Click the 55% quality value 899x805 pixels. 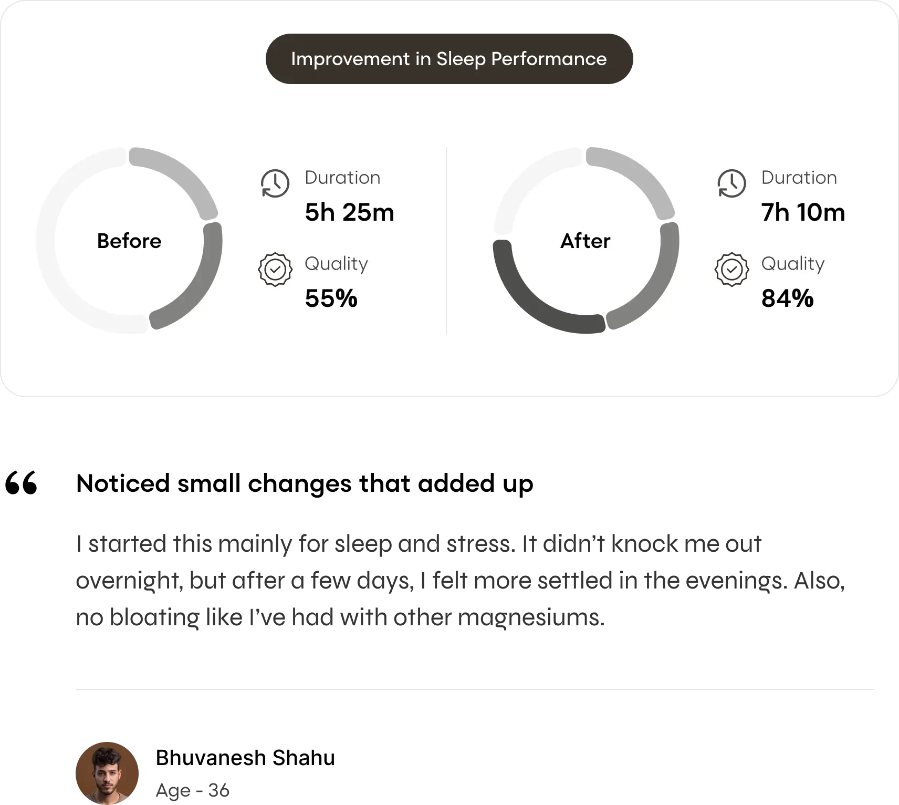(x=331, y=298)
